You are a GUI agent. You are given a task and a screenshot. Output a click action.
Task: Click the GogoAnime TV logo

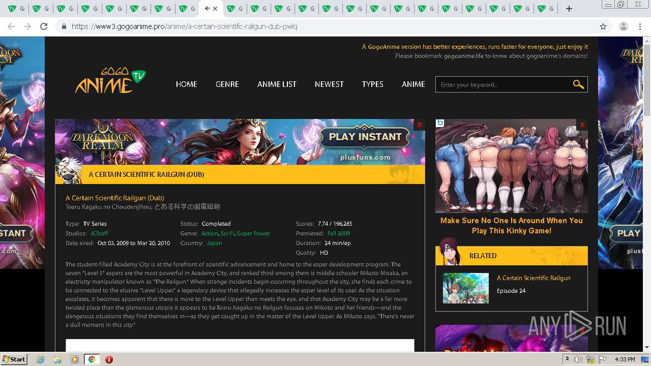point(110,80)
